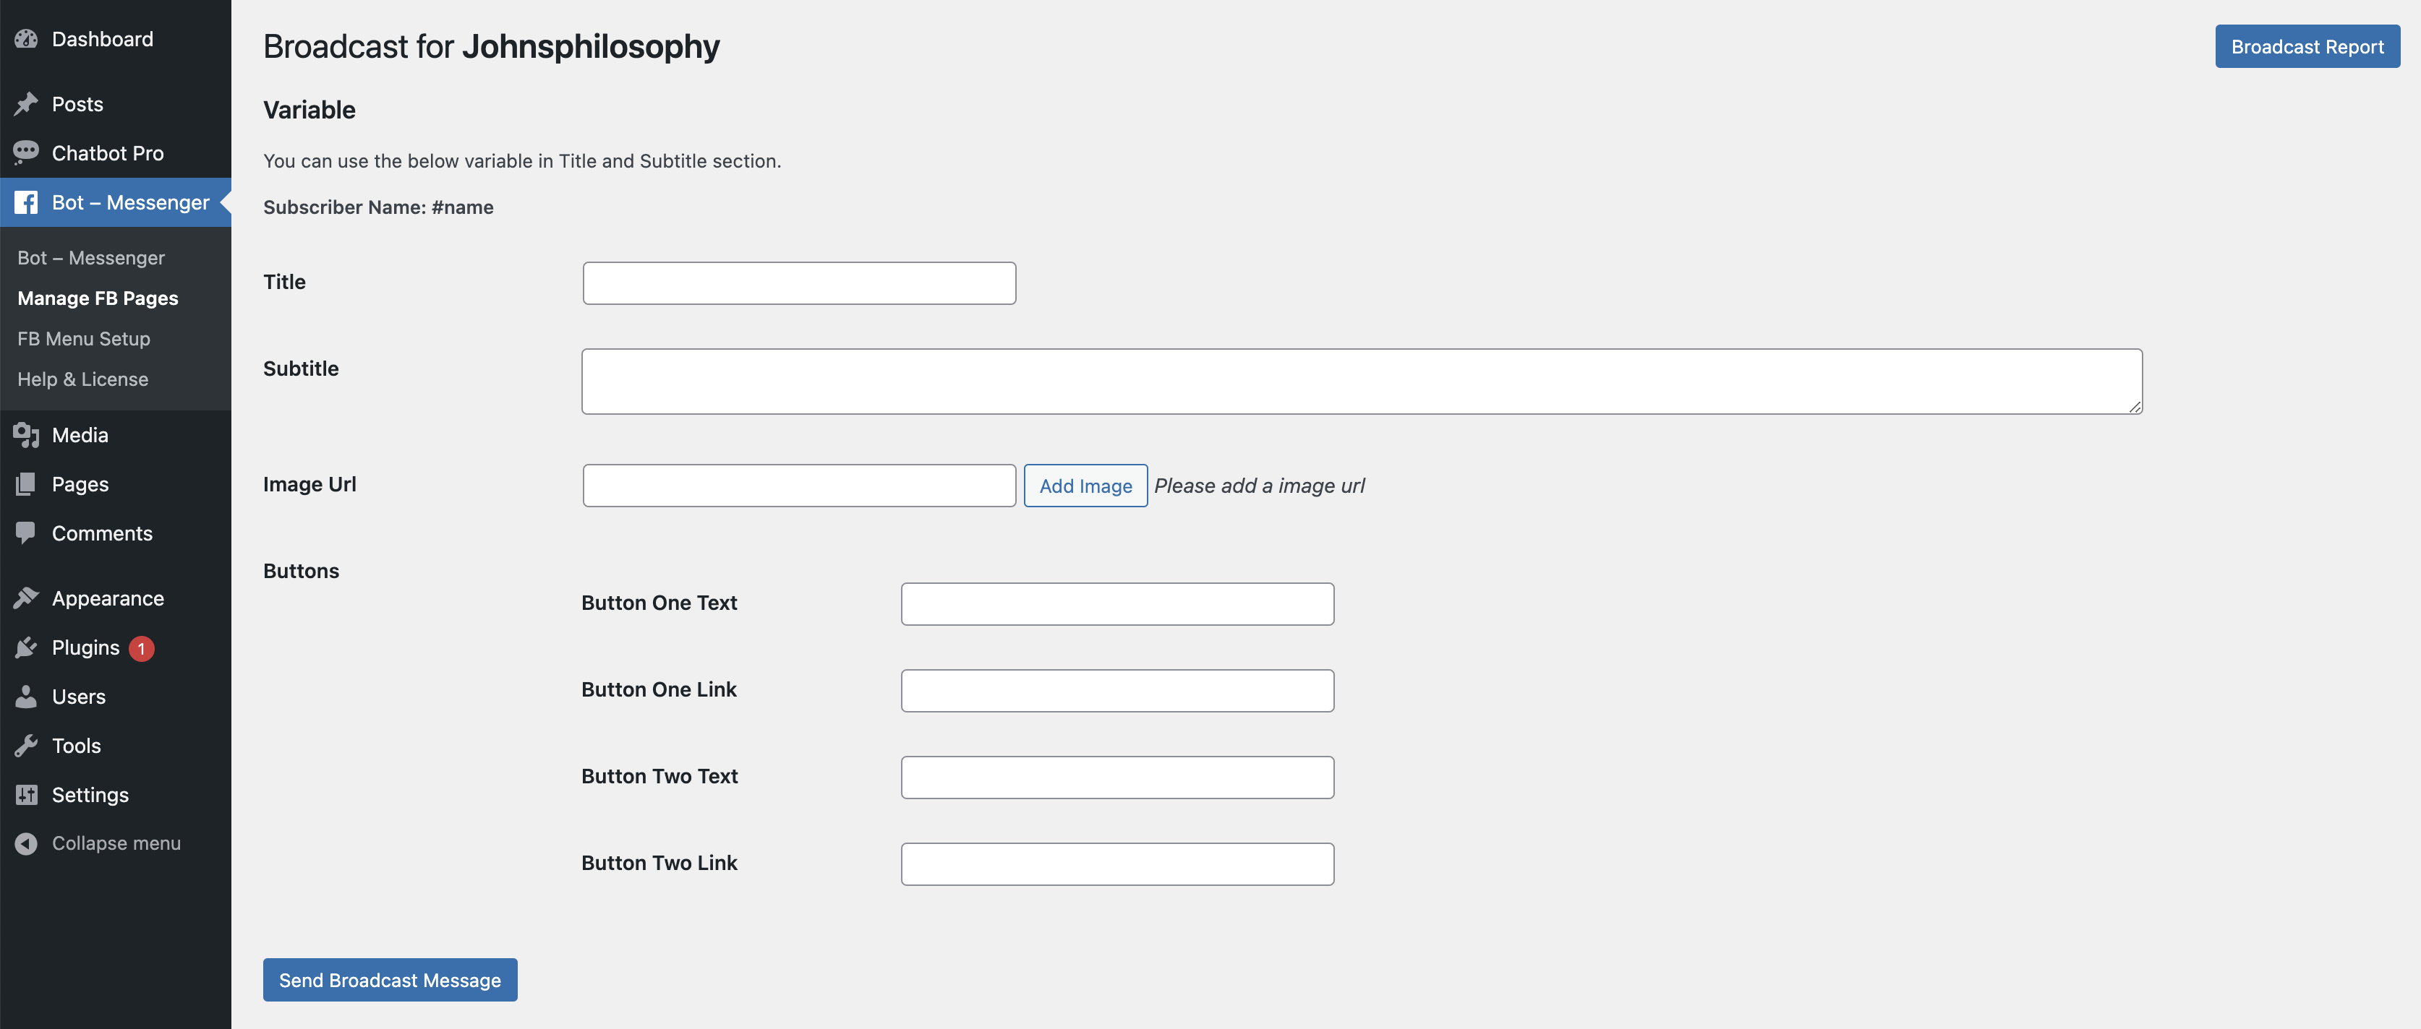Click Send Broadcast Message button
Image resolution: width=2421 pixels, height=1029 pixels.
[x=389, y=979]
